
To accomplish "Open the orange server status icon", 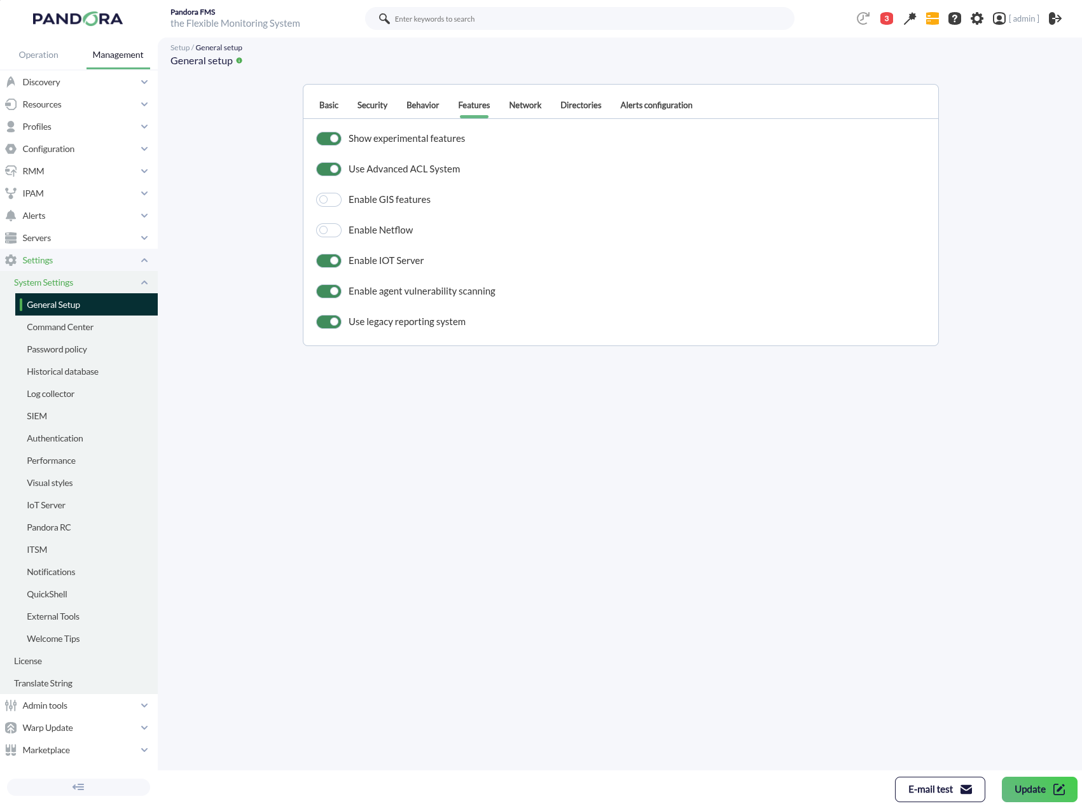I will (933, 18).
